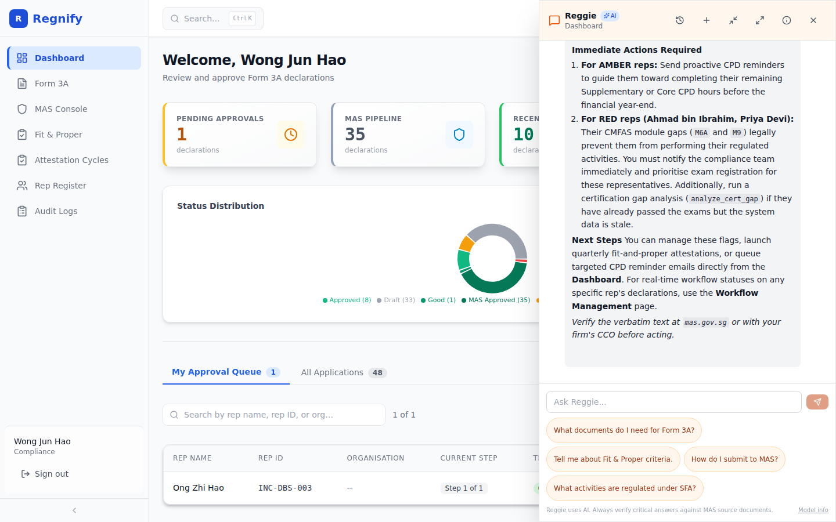Image resolution: width=836 pixels, height=522 pixels.
Task: Open Ong Zhi Hao row
Action: click(x=351, y=488)
